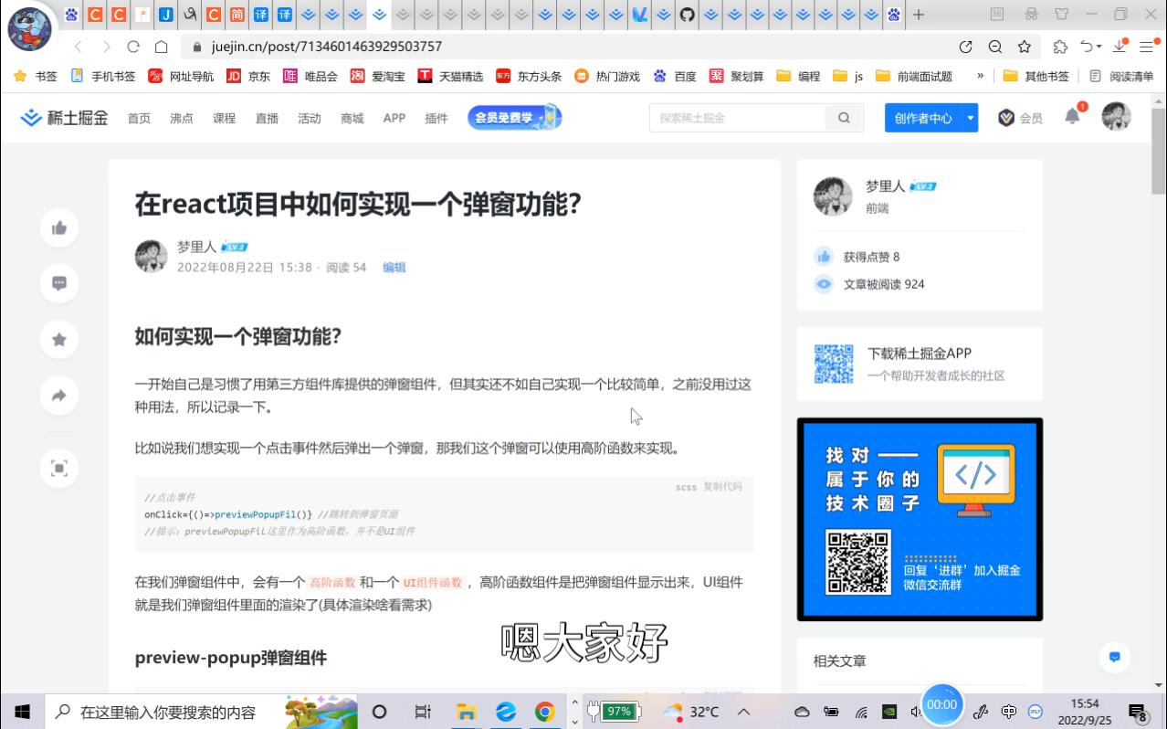Like the article with the thumbs-up icon
Screen dimensions: 1167x729
tap(58, 227)
